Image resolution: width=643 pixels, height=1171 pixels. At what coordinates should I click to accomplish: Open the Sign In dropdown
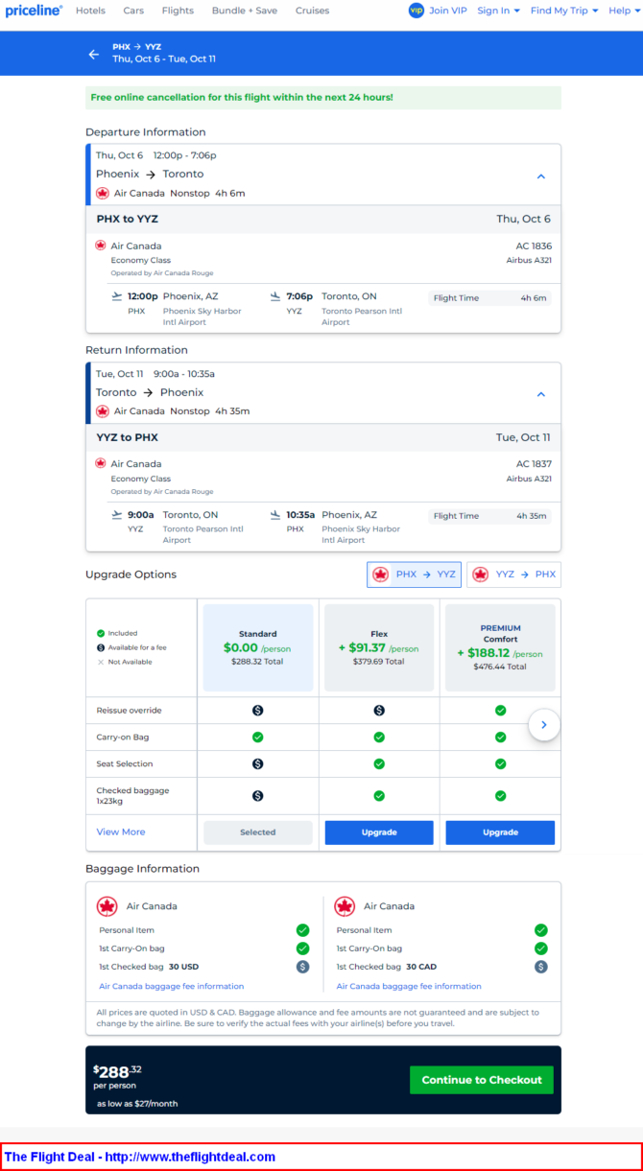coord(498,11)
